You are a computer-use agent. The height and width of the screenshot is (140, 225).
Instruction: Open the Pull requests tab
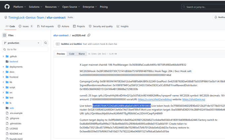[45, 26]
